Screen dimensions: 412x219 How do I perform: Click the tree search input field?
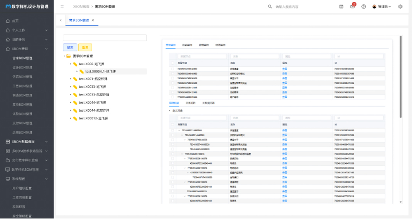(x=105, y=38)
